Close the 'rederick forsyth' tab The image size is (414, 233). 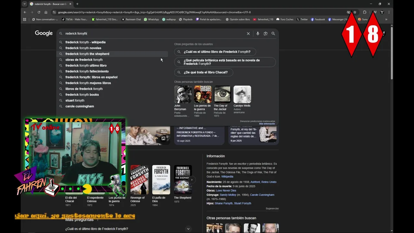click(x=70, y=4)
